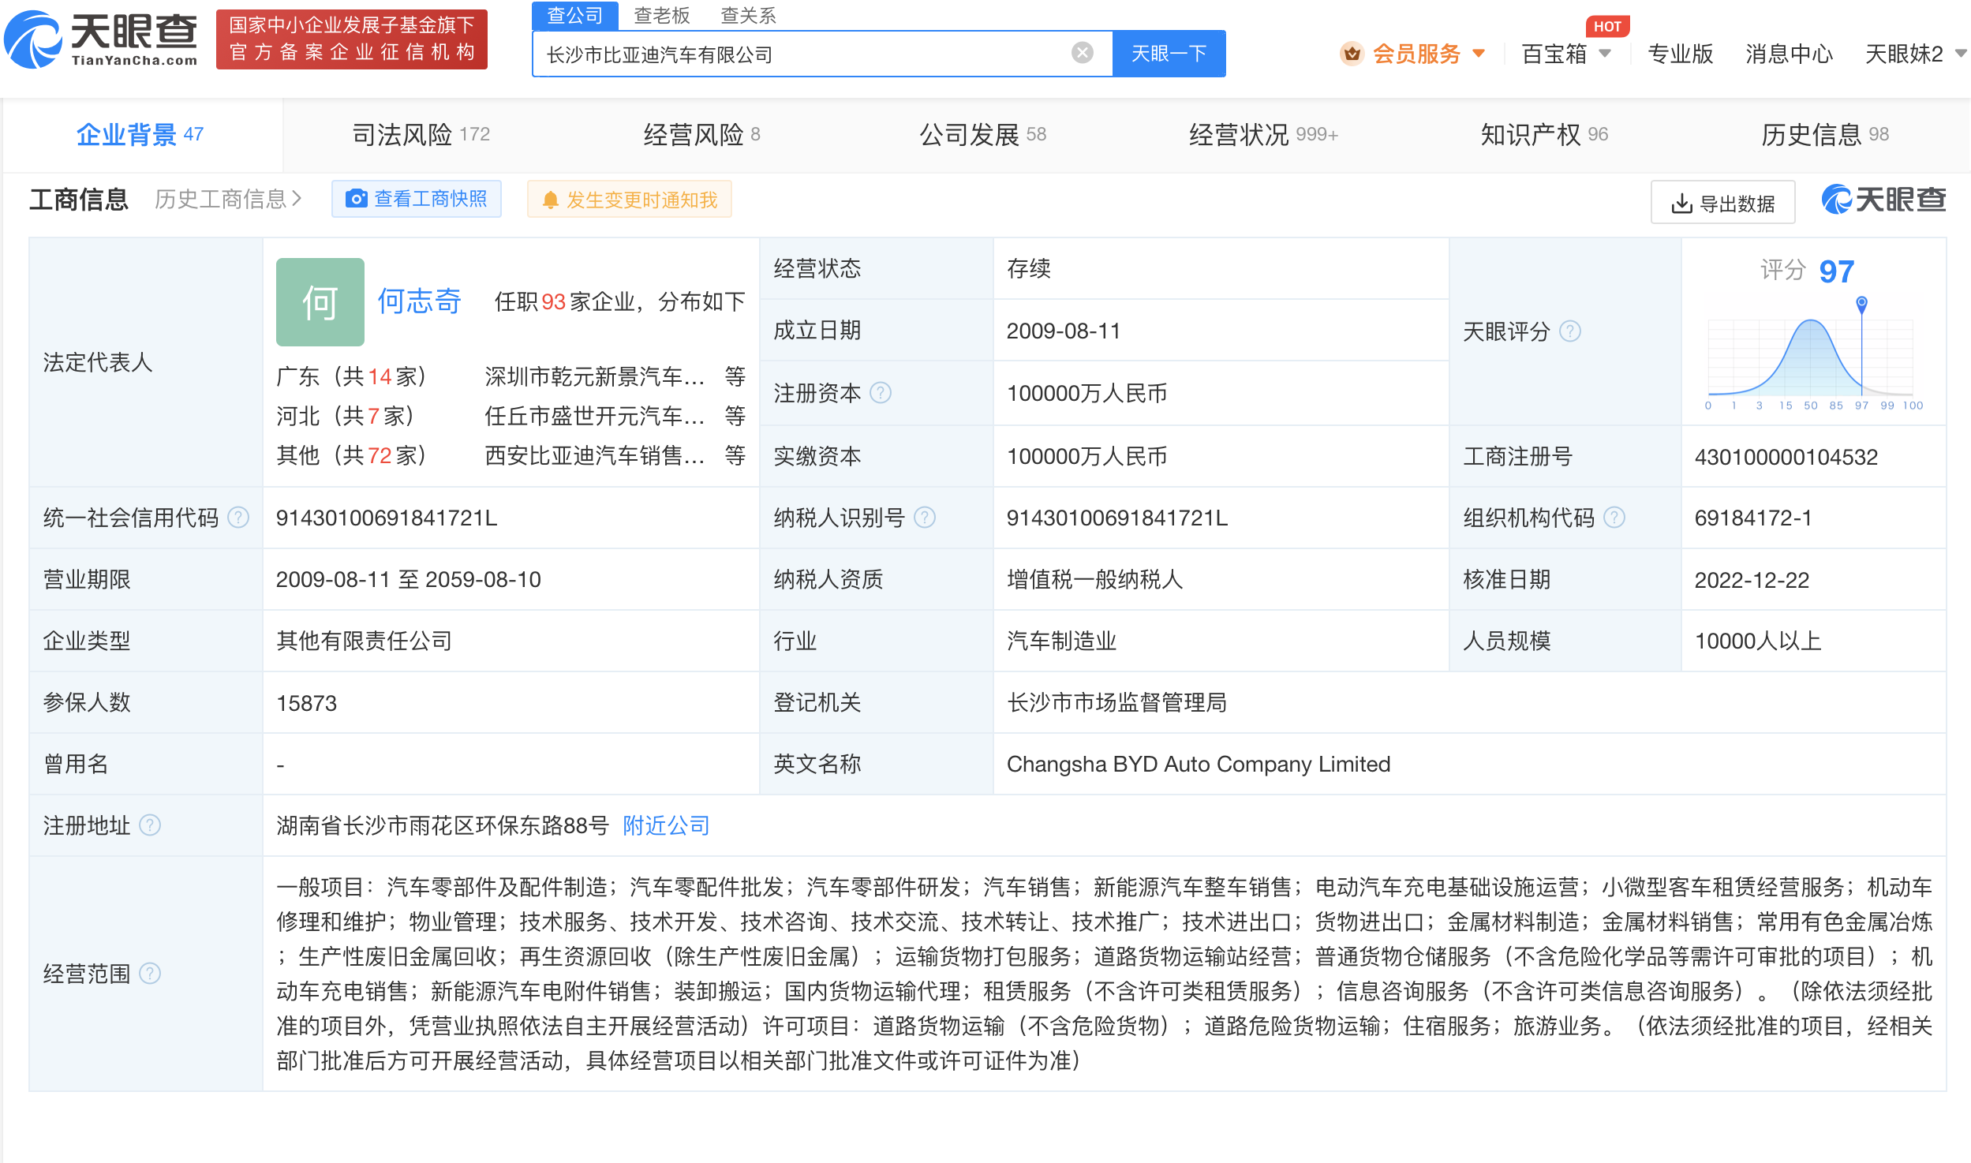Click the bell icon in 发生变更时通知我
The width and height of the screenshot is (1971, 1163).
click(551, 200)
